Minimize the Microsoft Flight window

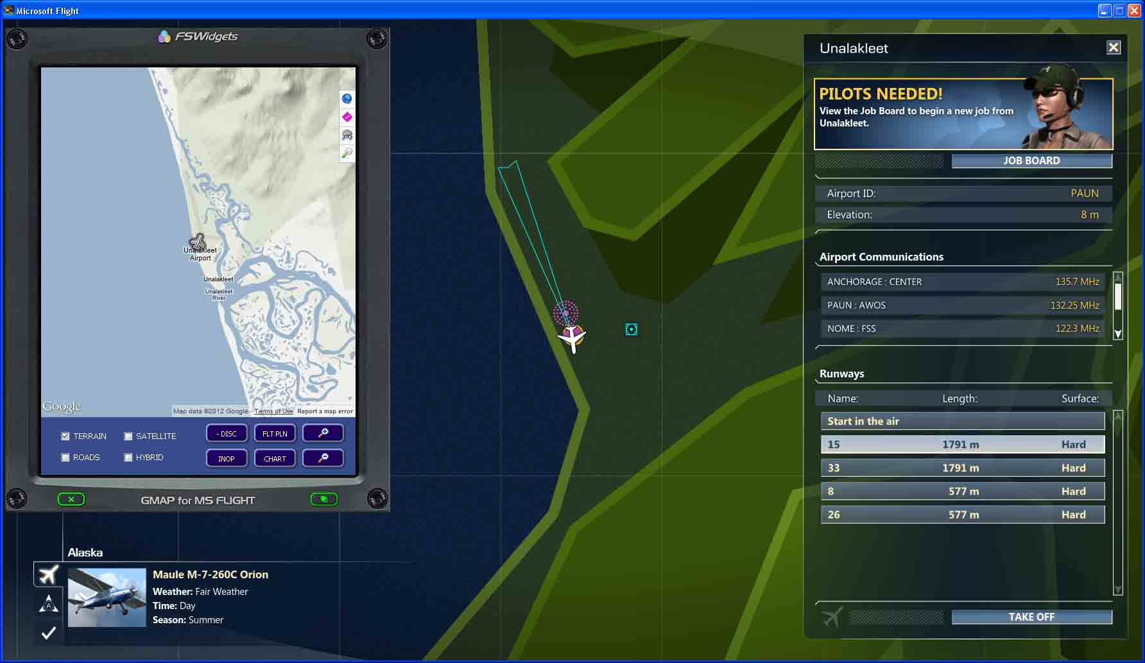point(1105,10)
